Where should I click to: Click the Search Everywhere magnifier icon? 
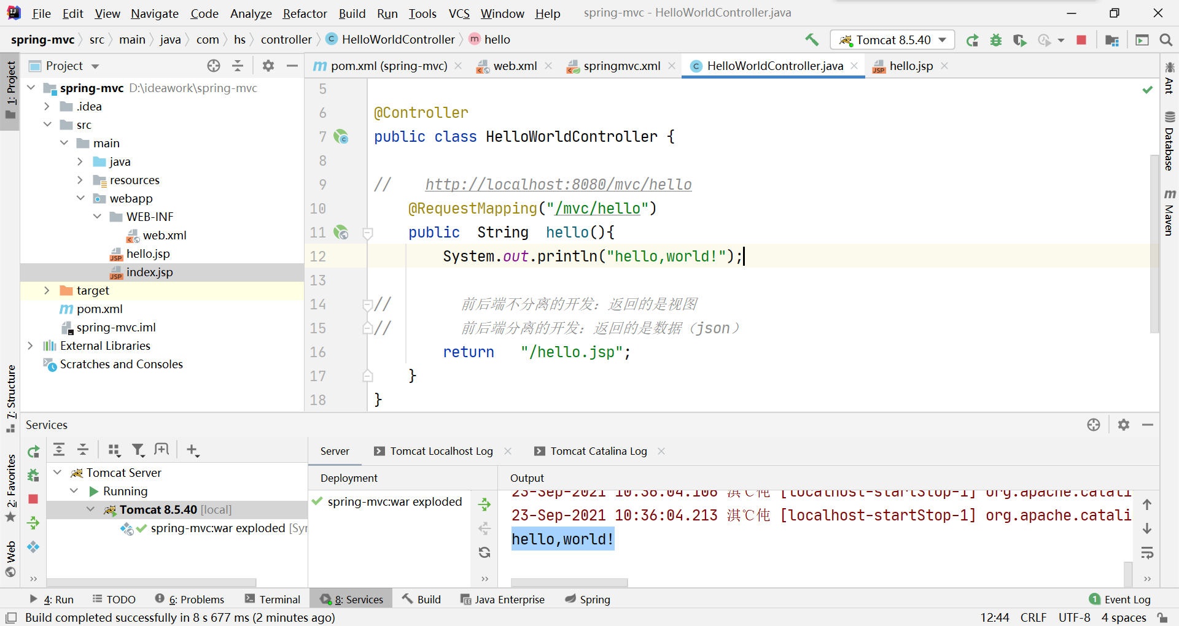[1165, 40]
